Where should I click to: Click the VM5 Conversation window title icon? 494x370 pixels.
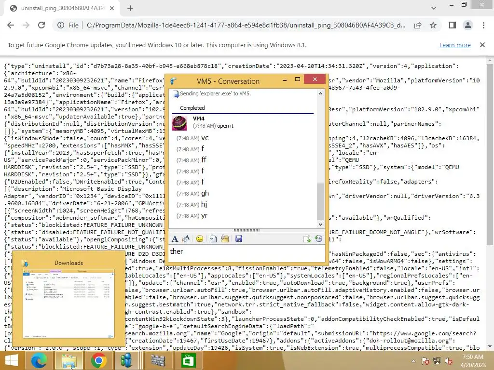pyautogui.click(x=174, y=81)
